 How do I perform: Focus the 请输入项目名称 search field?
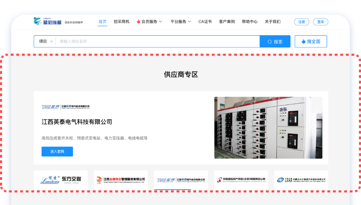click(x=157, y=41)
